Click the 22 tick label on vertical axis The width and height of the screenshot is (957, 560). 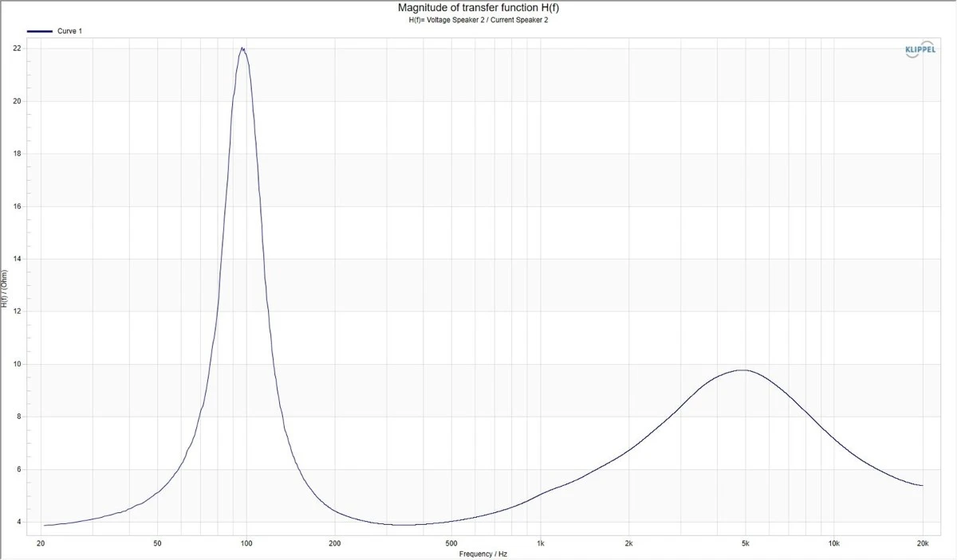17,49
